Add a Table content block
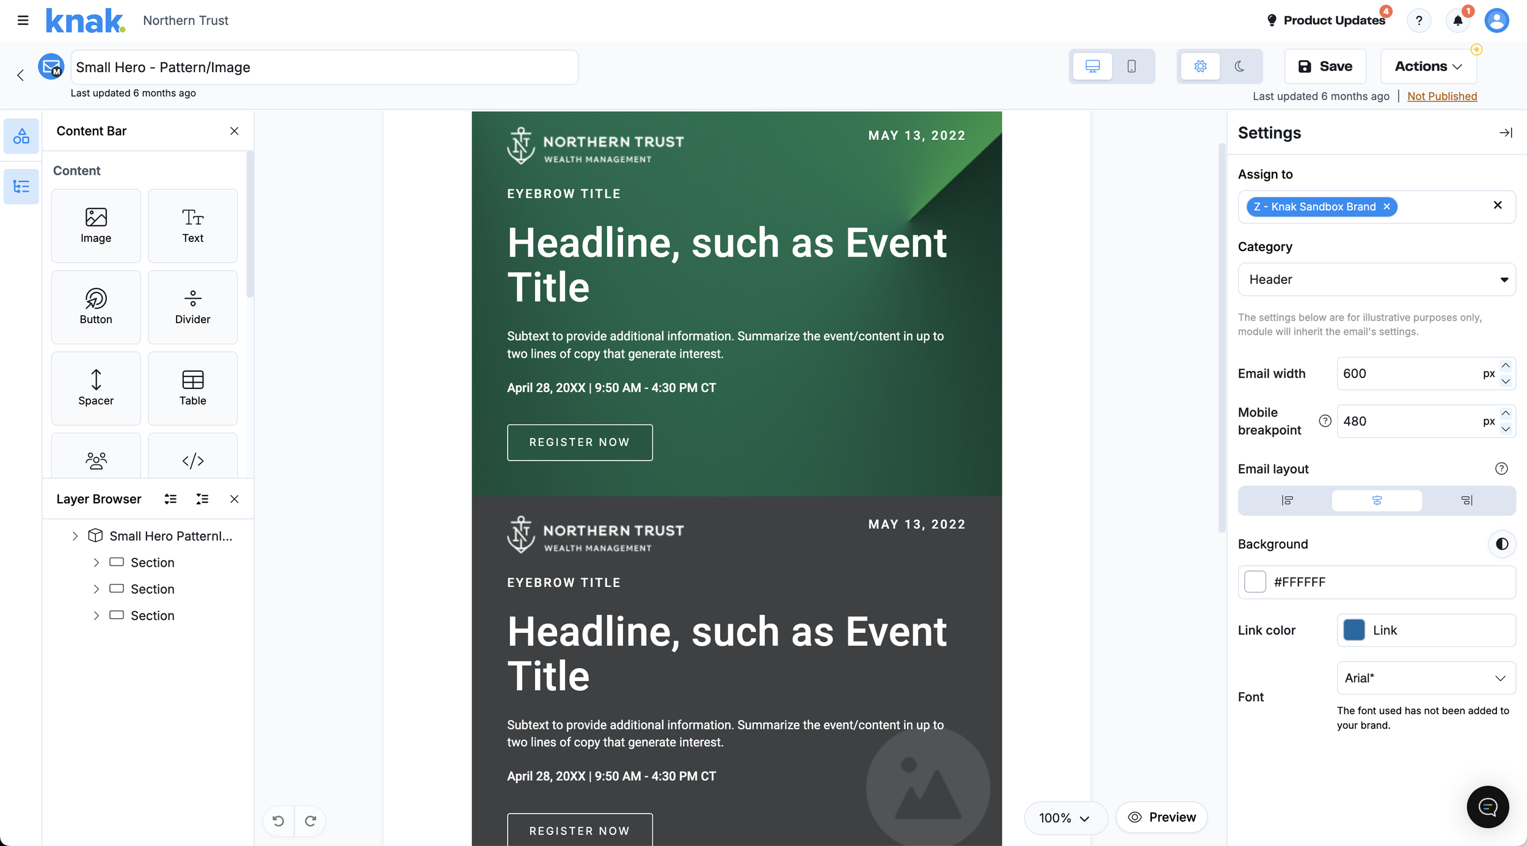 pyautogui.click(x=192, y=388)
